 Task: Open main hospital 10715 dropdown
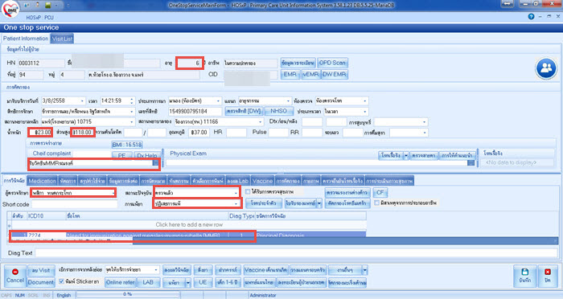(x=131, y=122)
